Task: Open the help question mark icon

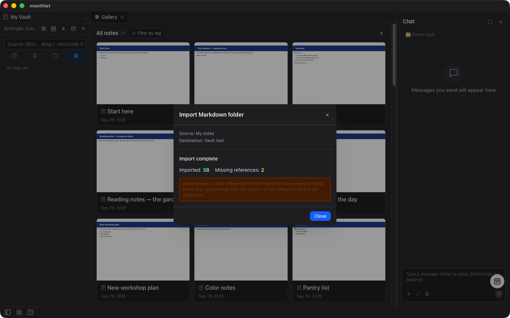Action: click(30, 312)
